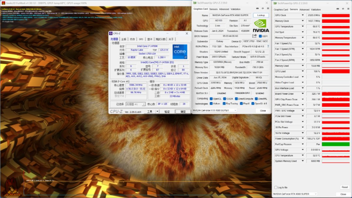352x198 pixels.
Task: Toggle the Vulkan checkbox
Action: point(211,104)
